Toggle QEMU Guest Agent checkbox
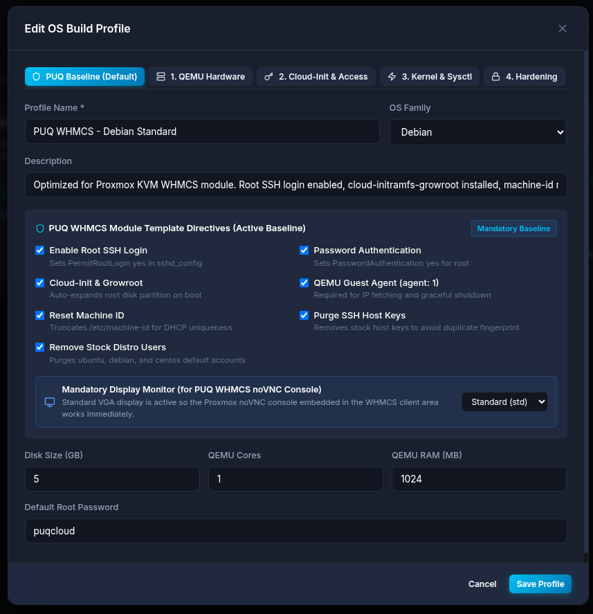 [304, 282]
